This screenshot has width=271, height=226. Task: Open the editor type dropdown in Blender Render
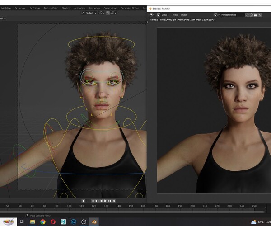(x=152, y=15)
